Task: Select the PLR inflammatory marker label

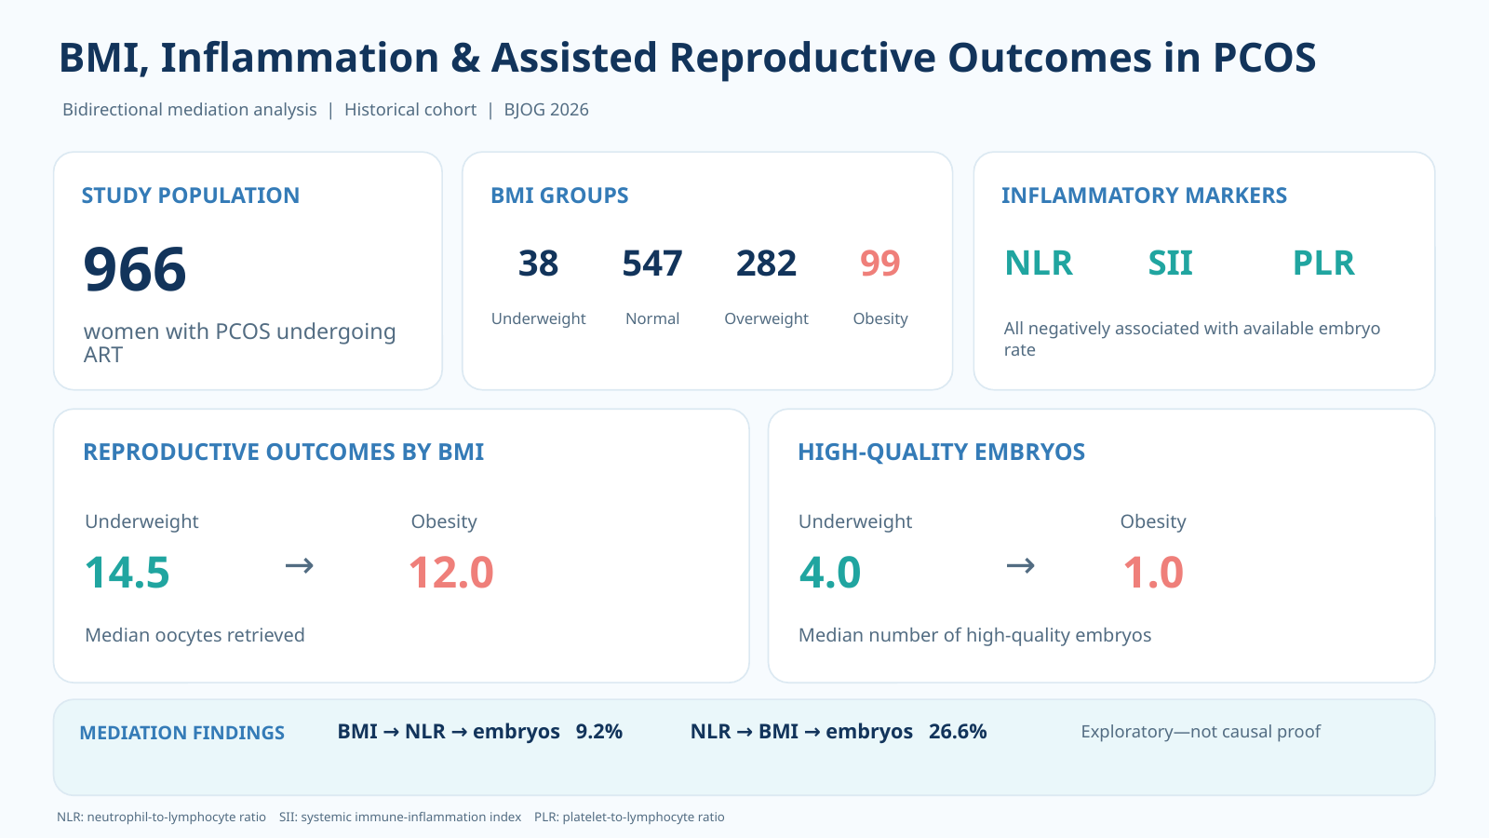Action: (1323, 264)
